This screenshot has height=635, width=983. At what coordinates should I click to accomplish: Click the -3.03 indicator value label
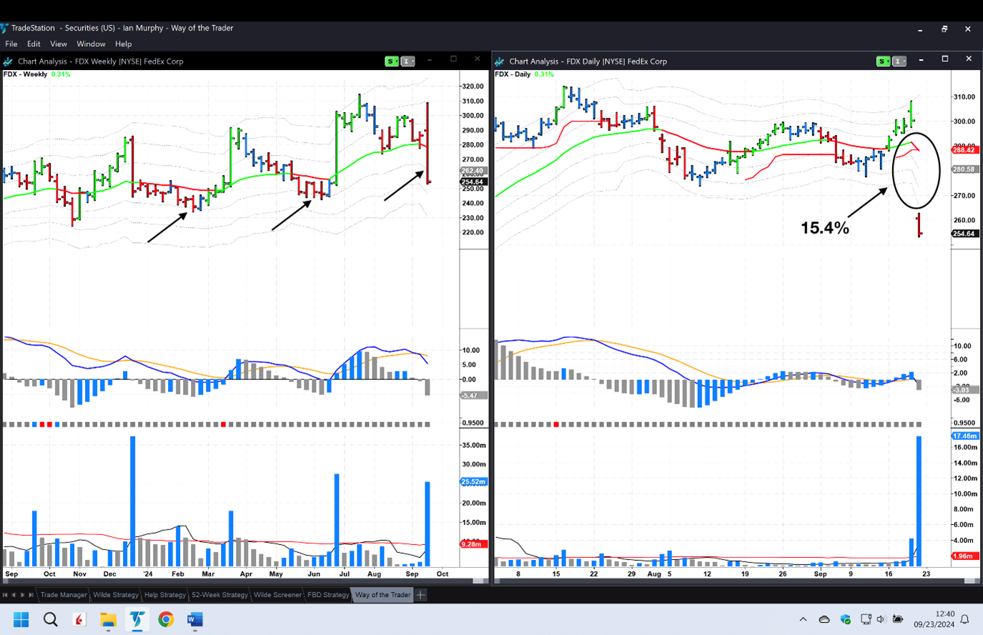click(964, 390)
